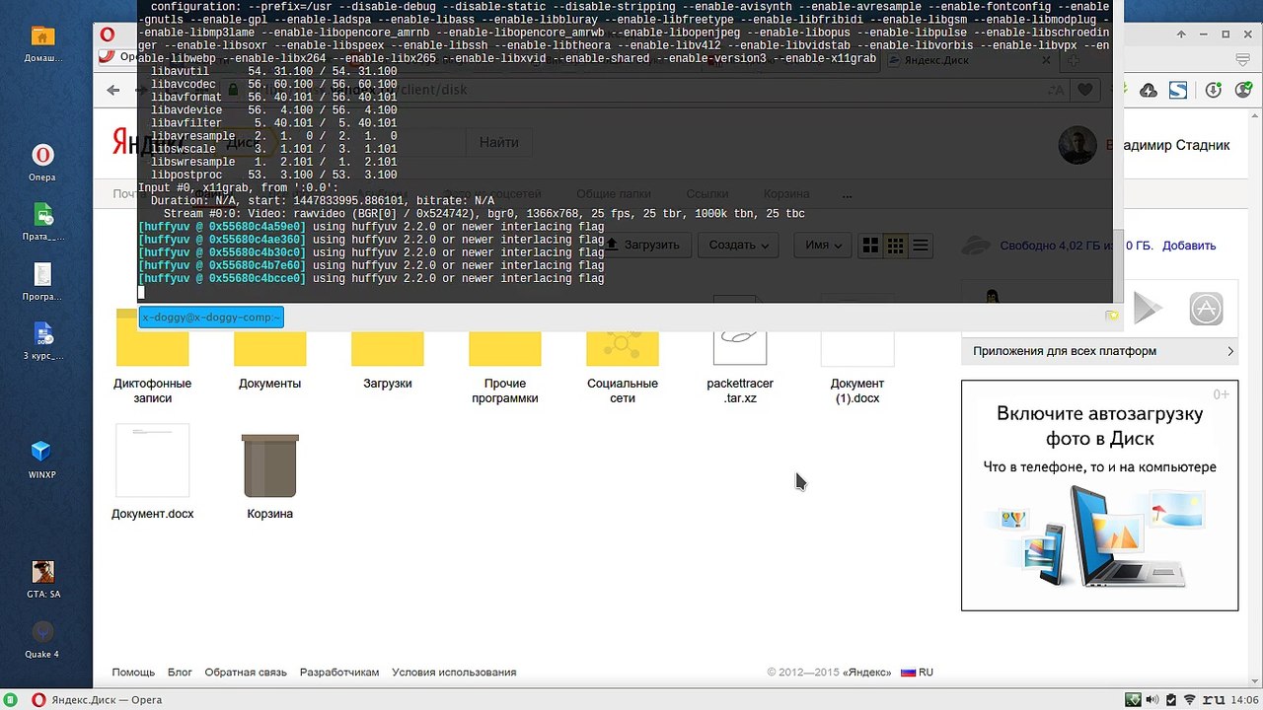The height and width of the screenshot is (710, 1263).
Task: Click the Найти search button
Action: (x=498, y=142)
